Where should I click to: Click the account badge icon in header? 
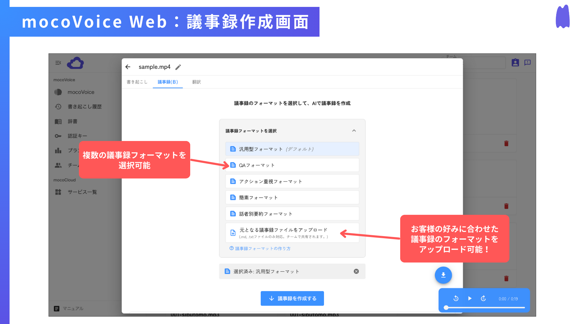click(515, 62)
